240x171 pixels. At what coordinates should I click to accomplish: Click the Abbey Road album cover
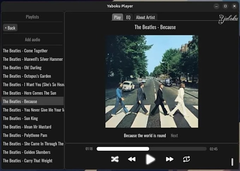(152, 81)
